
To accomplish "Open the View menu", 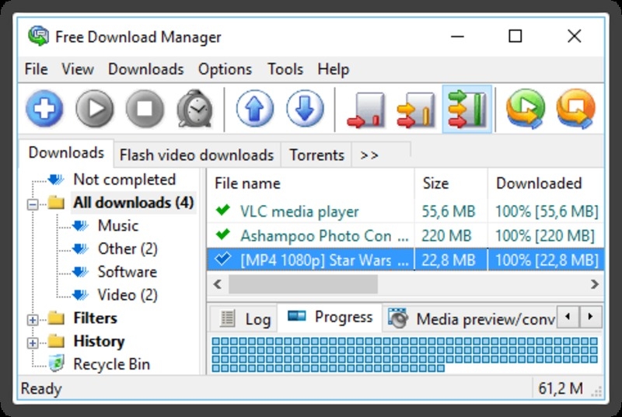I will (78, 69).
